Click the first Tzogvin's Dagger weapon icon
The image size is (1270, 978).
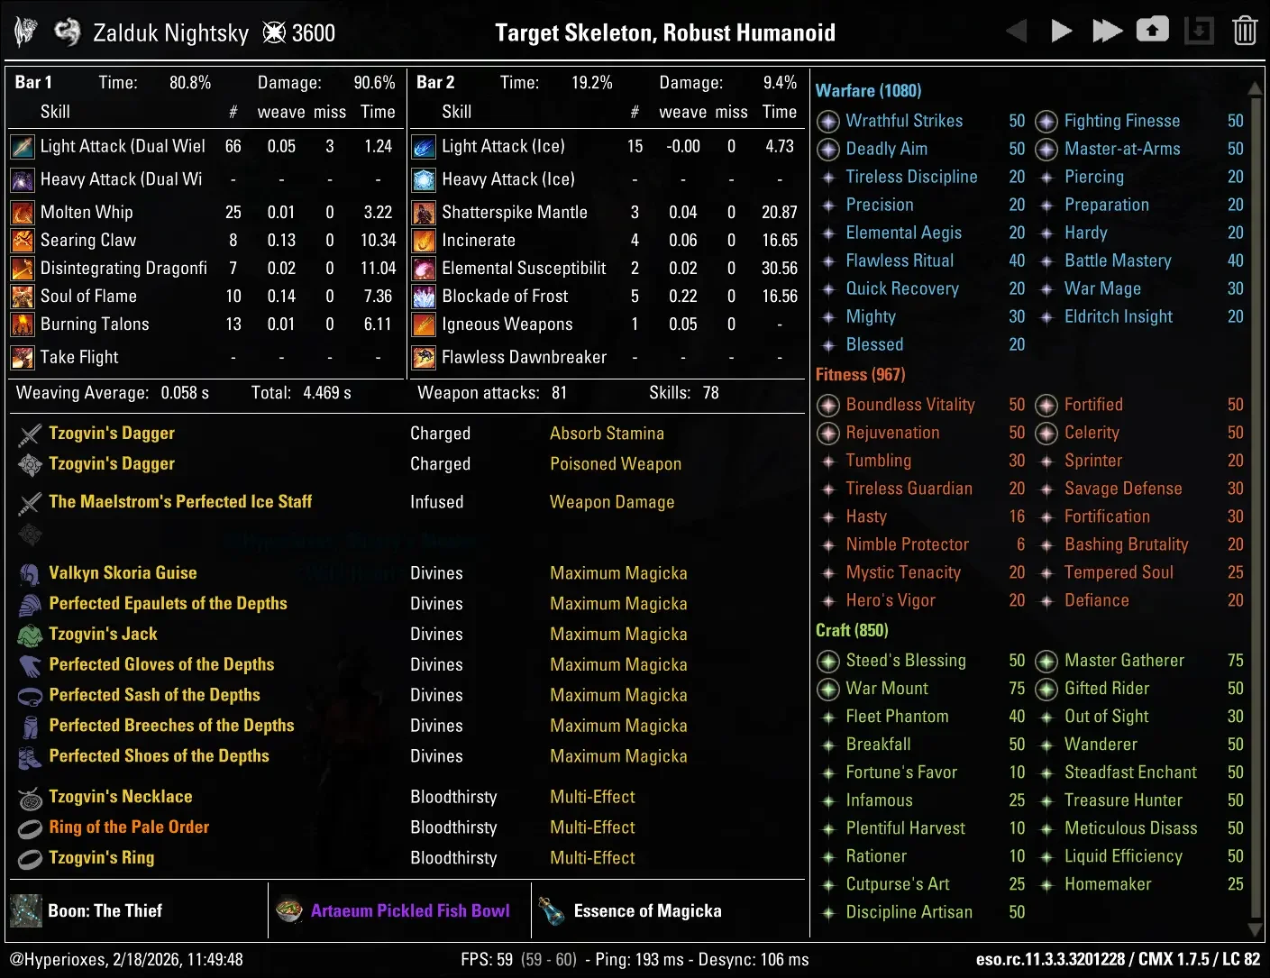[30, 434]
